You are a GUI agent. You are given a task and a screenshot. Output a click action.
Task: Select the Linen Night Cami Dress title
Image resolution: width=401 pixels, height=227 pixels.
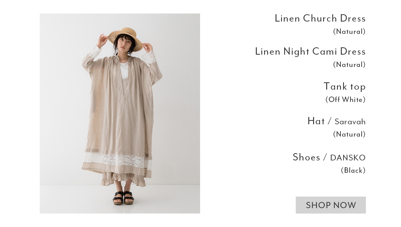pyautogui.click(x=310, y=52)
